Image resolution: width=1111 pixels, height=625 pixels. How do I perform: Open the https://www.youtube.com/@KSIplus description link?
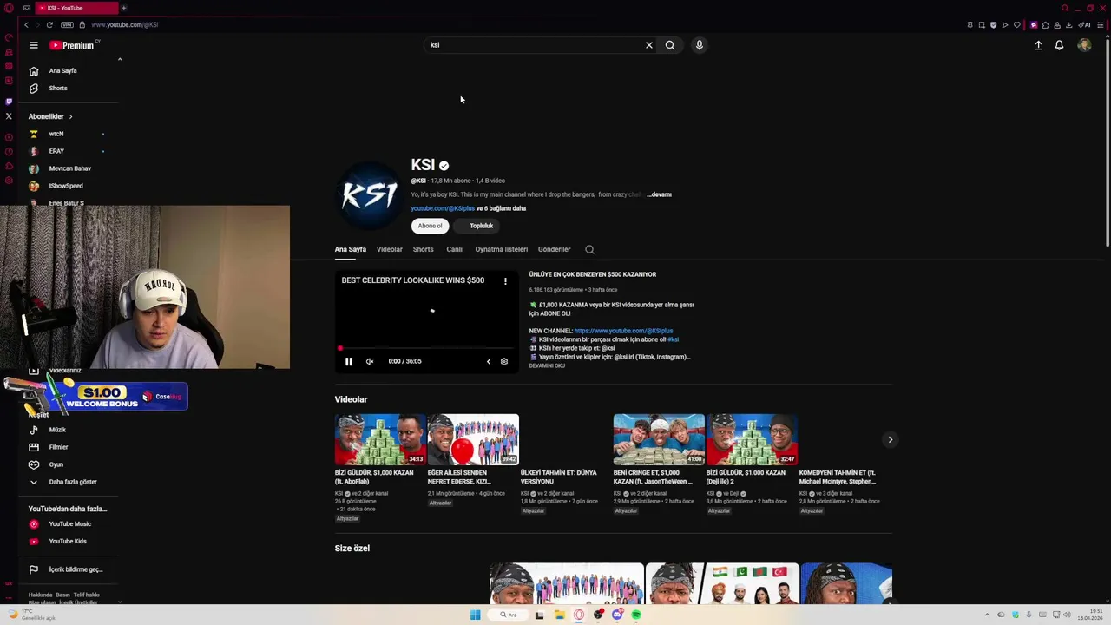[x=623, y=331]
